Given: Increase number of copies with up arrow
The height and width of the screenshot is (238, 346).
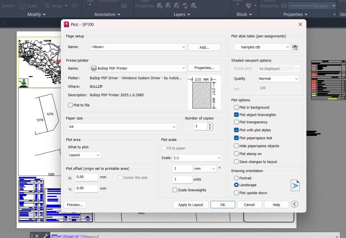Looking at the screenshot, I should (210, 125).
